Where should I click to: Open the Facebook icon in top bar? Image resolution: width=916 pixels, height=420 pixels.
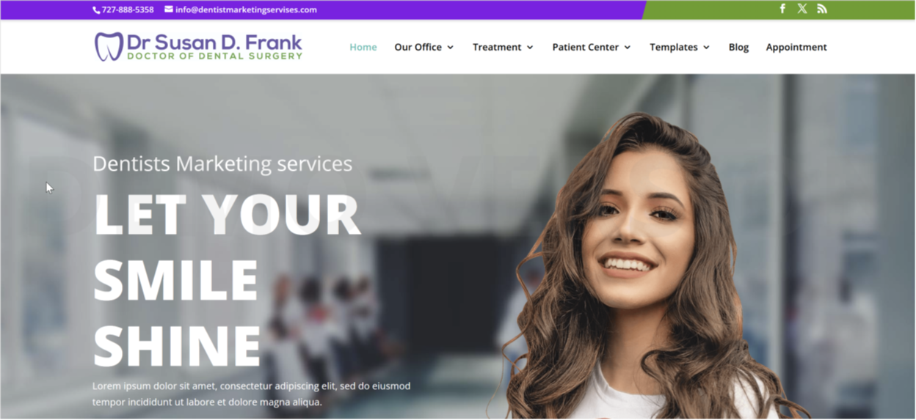782,9
